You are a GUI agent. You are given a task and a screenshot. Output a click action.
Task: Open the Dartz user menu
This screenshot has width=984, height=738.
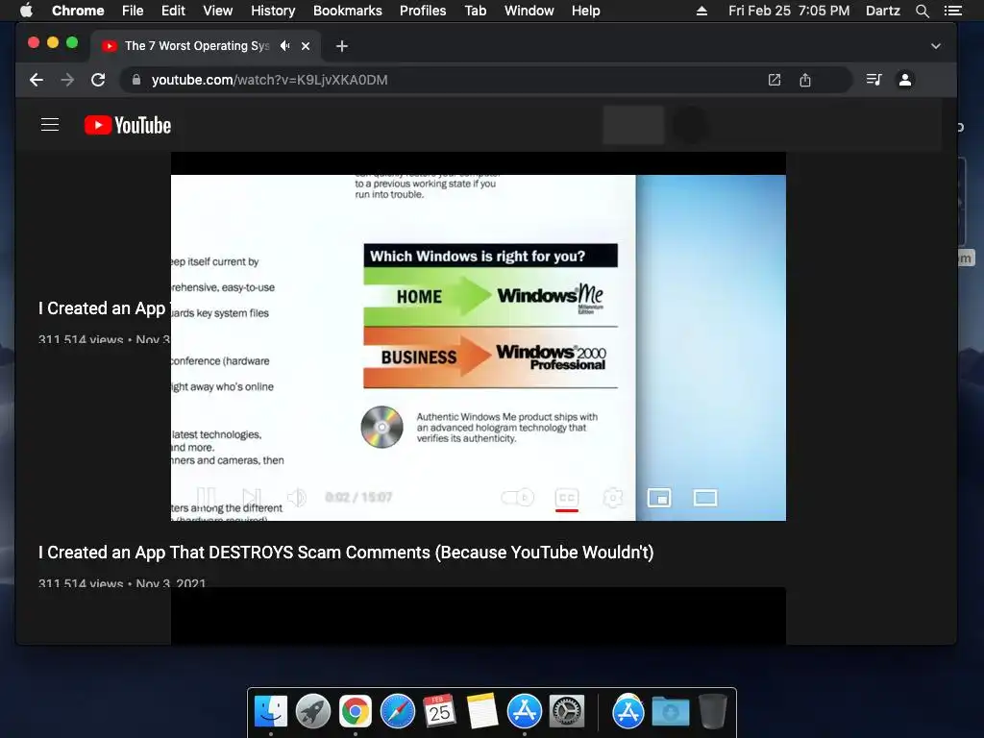[x=882, y=11]
